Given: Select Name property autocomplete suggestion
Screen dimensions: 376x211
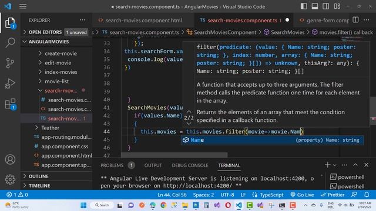Looking at the screenshot, I should pos(272,140).
